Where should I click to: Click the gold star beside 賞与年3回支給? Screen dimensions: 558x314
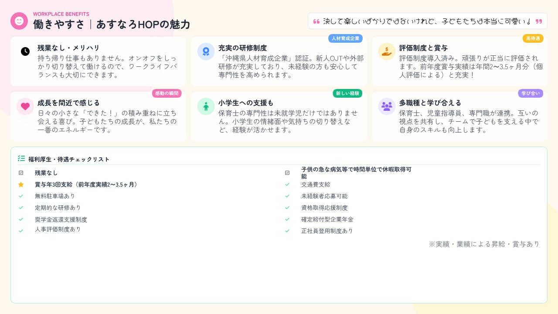point(21,185)
